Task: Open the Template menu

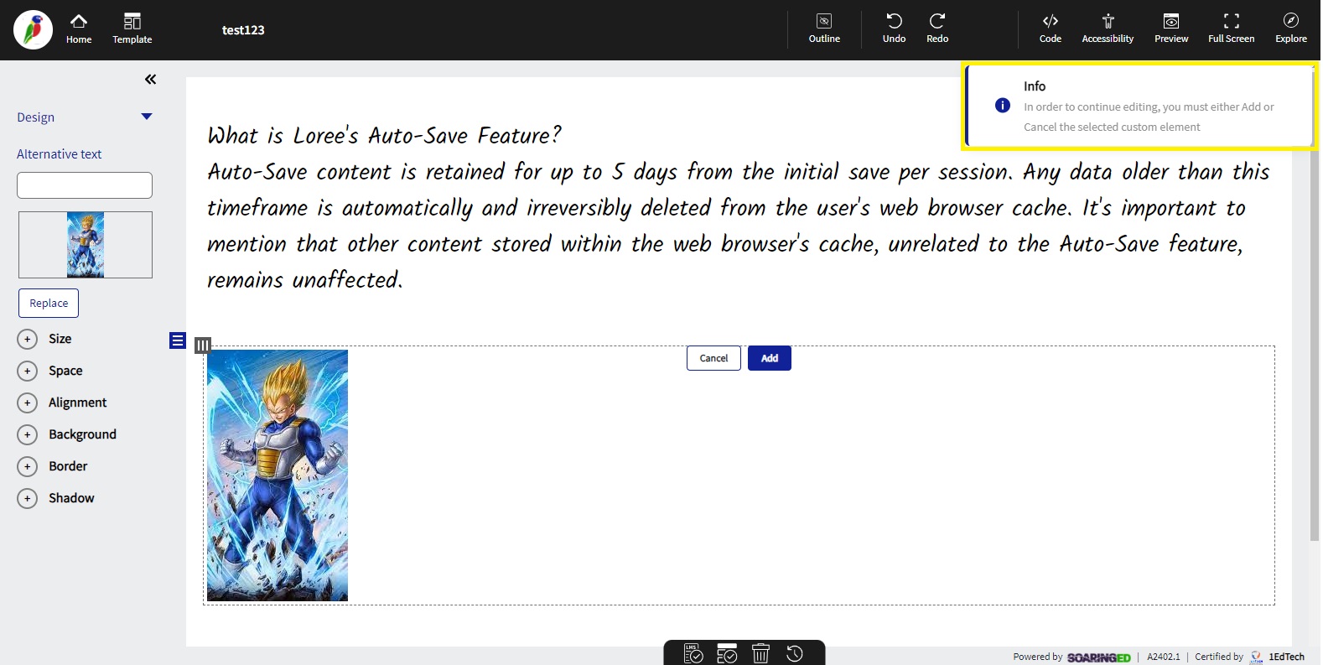Action: [x=132, y=29]
